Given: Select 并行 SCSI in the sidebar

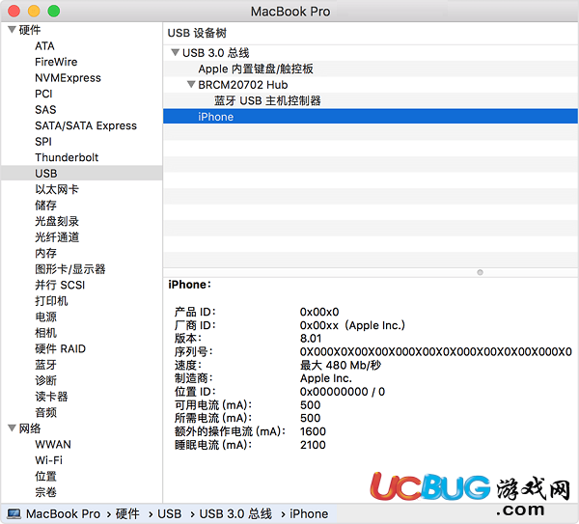Looking at the screenshot, I should pos(60,285).
